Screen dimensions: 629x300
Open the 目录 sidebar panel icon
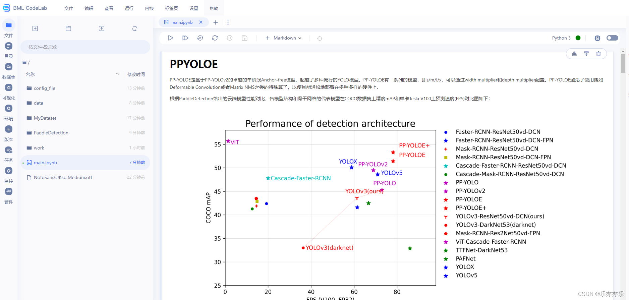[x=9, y=46]
